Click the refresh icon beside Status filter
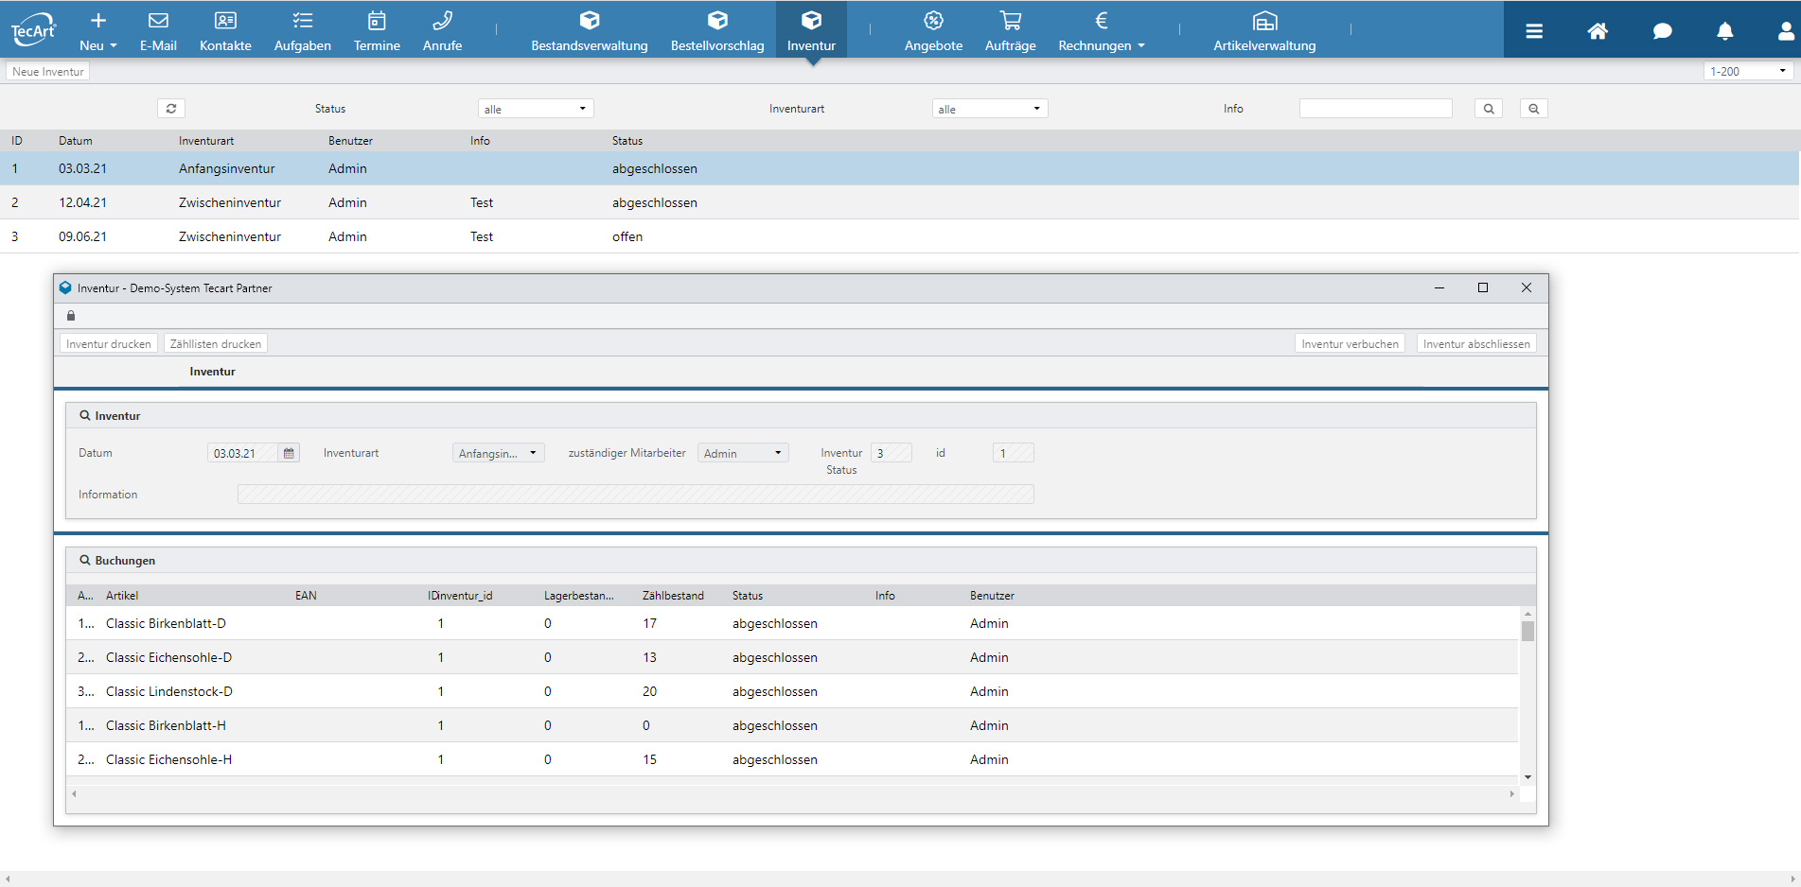 (171, 109)
